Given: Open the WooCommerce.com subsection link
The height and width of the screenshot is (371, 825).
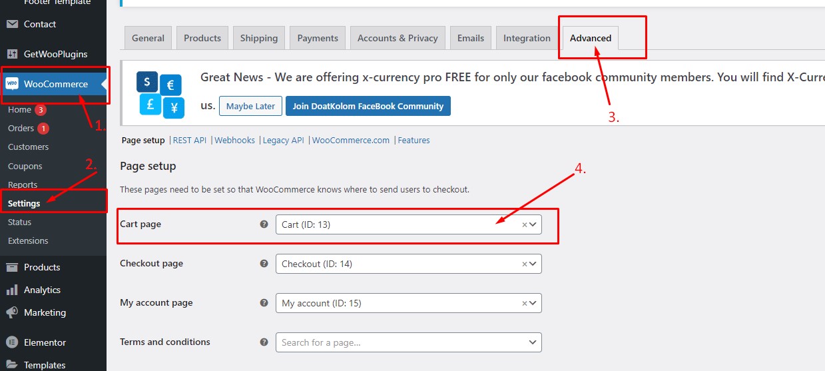Looking at the screenshot, I should point(351,141).
